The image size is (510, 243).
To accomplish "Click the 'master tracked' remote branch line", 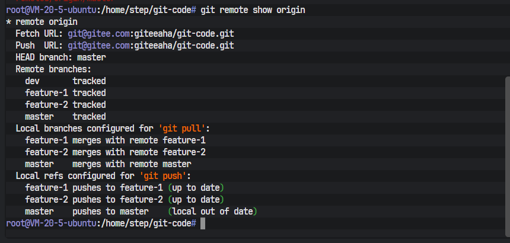I will [x=65, y=117].
